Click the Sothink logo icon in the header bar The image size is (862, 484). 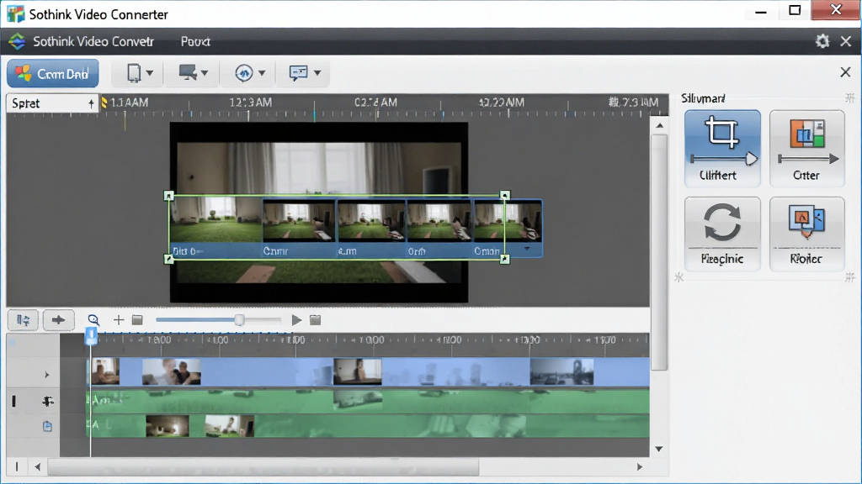pyautogui.click(x=17, y=42)
